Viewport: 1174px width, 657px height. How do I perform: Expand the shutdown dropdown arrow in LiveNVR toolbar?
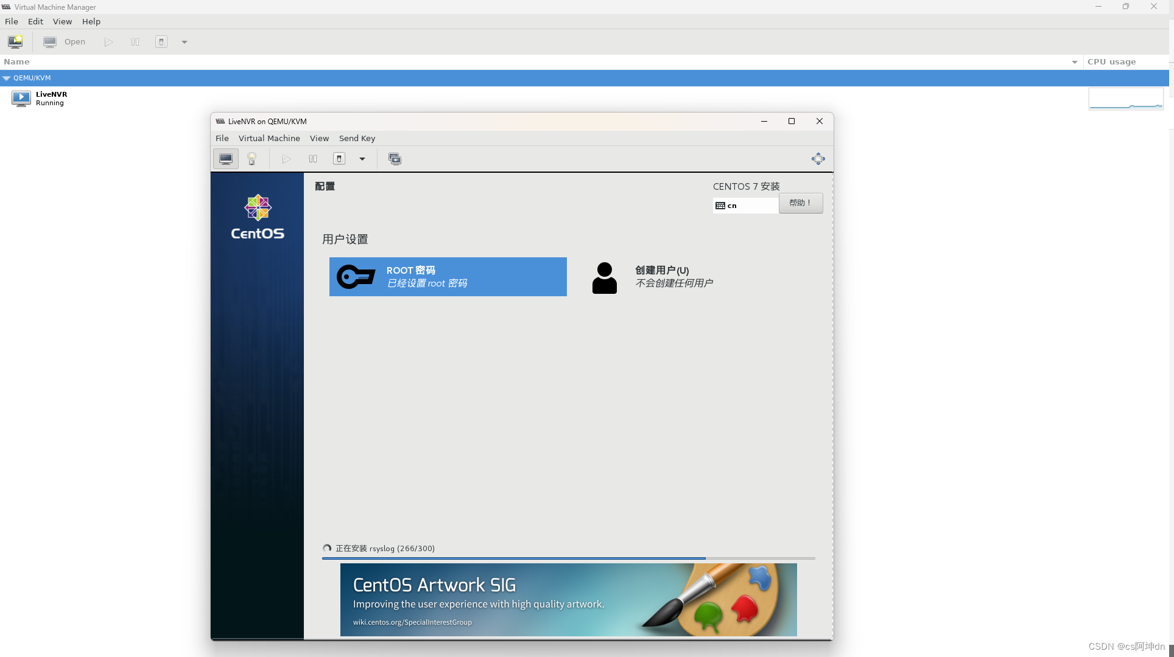coord(362,159)
